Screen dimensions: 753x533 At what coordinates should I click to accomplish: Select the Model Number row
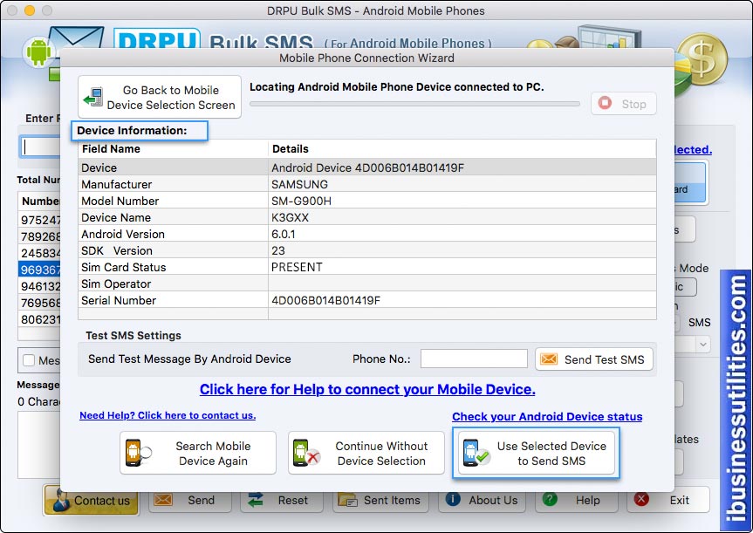coord(366,201)
